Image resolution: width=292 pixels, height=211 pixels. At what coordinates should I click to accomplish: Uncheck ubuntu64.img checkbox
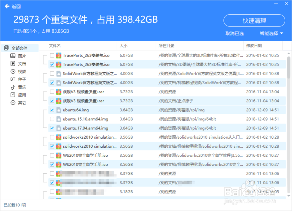(52, 110)
